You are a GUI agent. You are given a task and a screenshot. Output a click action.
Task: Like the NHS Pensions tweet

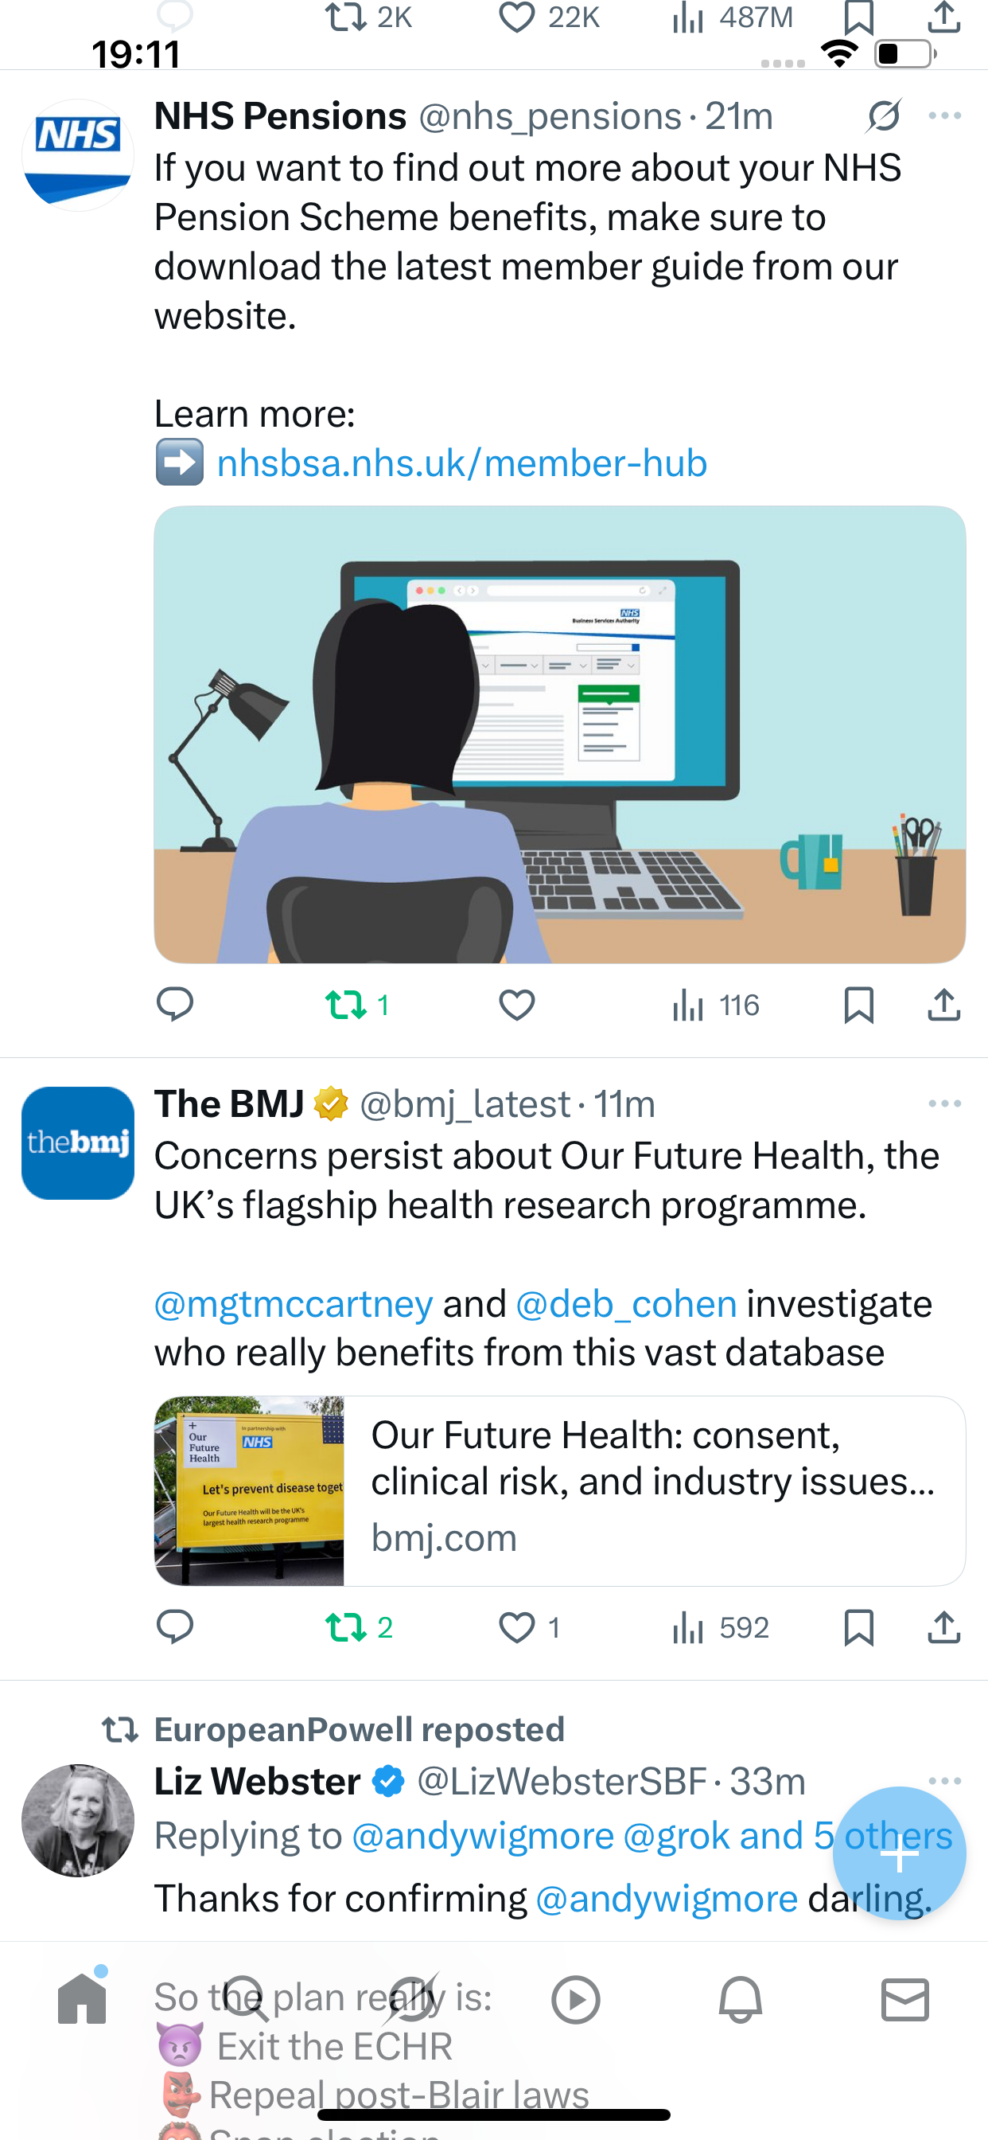(x=516, y=1005)
